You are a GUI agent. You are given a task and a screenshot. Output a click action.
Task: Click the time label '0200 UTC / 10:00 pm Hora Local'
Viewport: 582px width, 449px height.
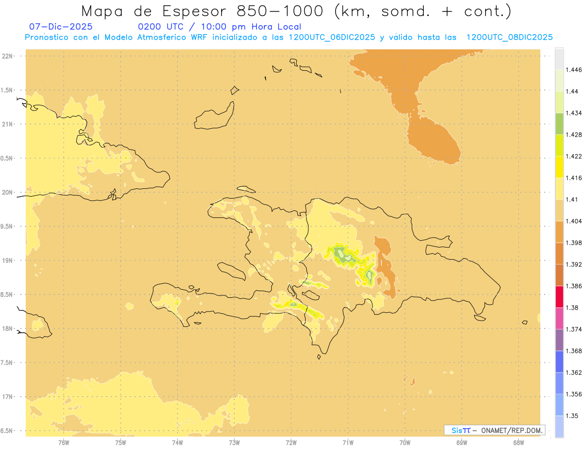click(x=220, y=27)
